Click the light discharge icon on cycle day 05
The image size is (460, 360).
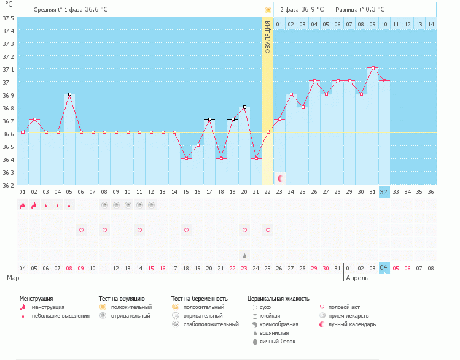coord(69,205)
